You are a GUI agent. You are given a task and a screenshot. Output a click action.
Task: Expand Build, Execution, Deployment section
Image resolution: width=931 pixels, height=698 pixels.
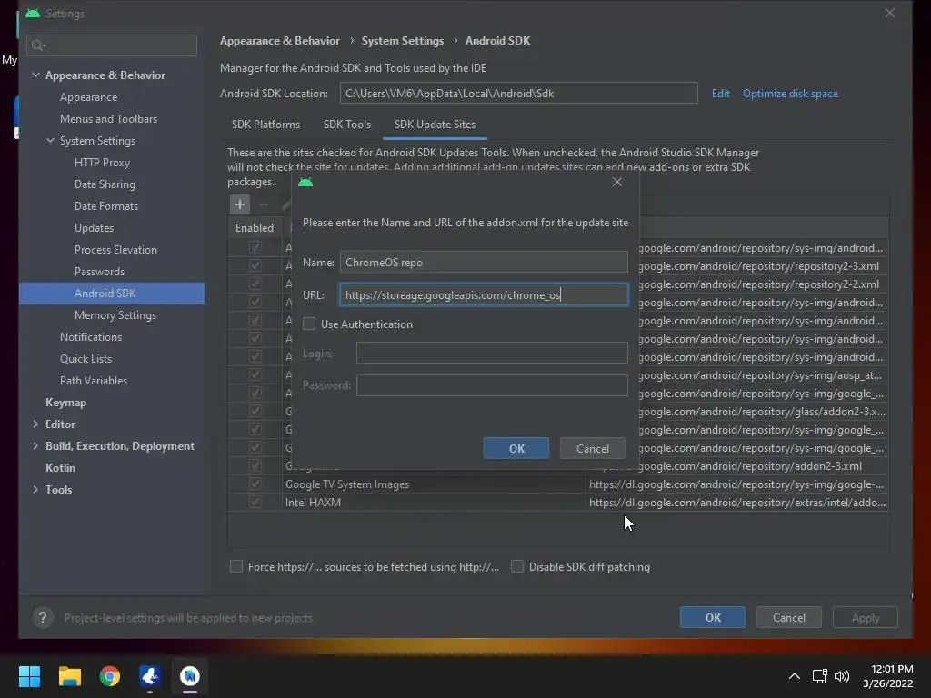[35, 445]
